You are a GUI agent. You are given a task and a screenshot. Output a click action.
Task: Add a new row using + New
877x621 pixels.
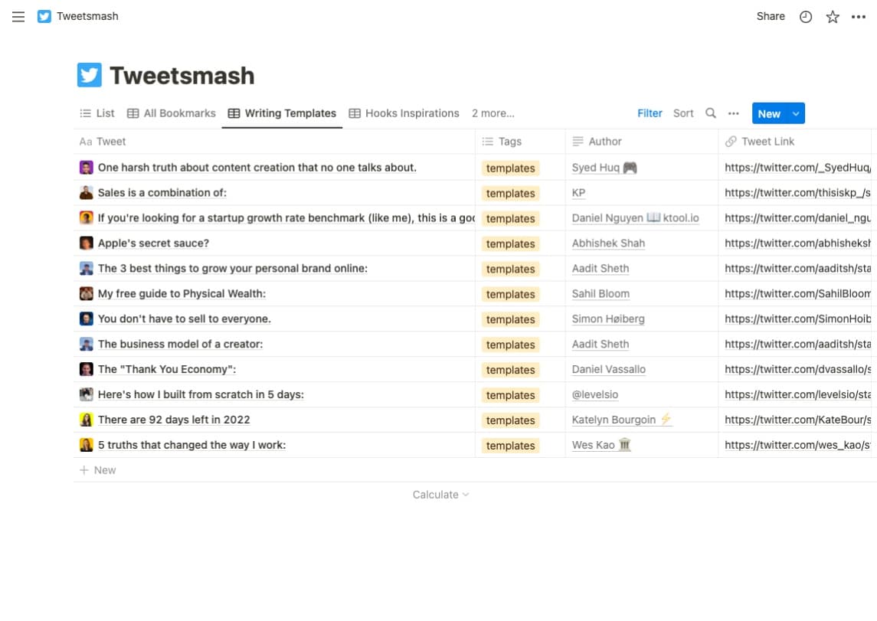tap(98, 469)
